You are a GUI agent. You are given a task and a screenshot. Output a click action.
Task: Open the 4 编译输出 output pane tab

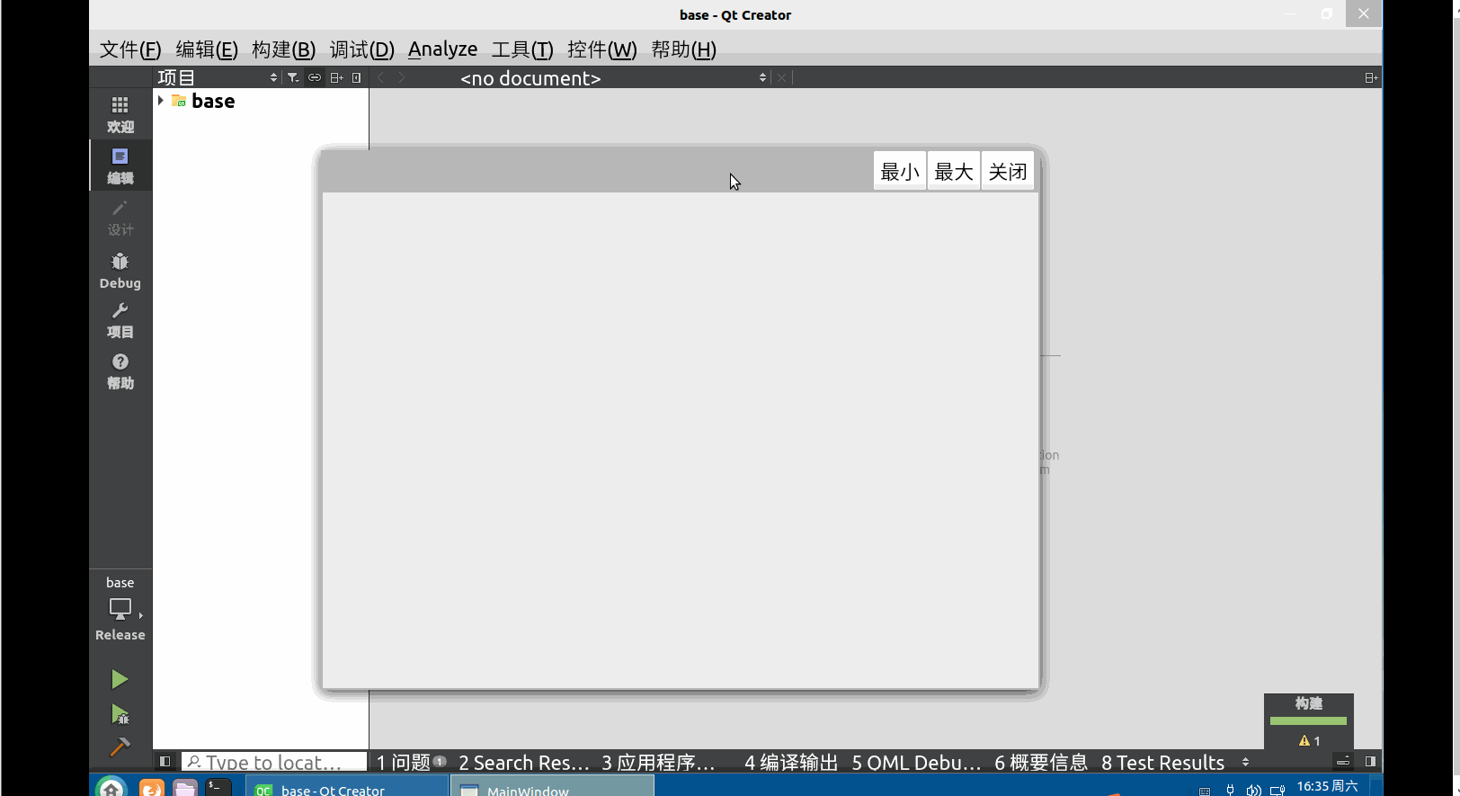click(790, 763)
